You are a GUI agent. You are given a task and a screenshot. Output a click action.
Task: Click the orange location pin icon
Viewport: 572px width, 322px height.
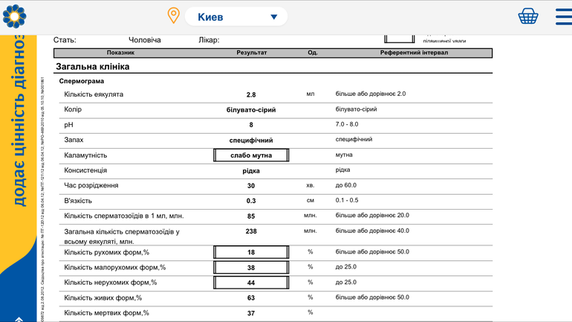tap(173, 16)
